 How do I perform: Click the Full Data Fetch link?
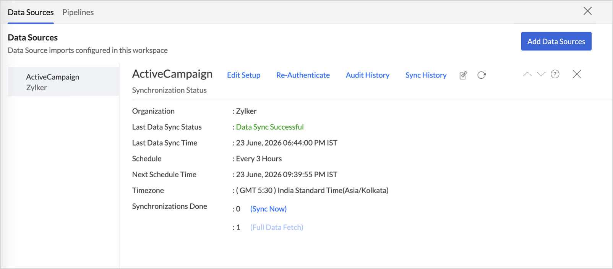click(x=277, y=227)
